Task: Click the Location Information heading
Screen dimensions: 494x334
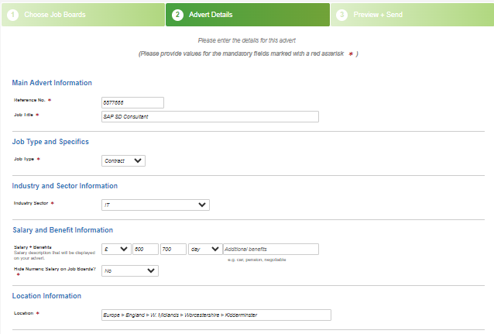Action: 46,296
